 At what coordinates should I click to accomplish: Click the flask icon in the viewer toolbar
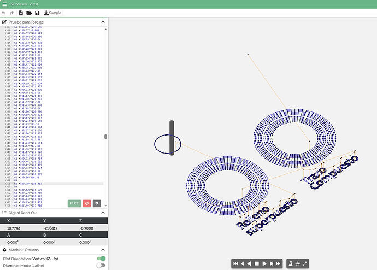click(x=291, y=263)
